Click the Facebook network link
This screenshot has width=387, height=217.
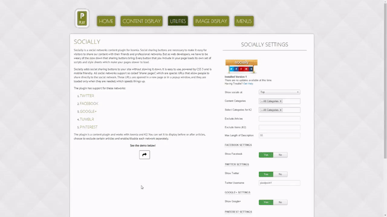pos(89,104)
